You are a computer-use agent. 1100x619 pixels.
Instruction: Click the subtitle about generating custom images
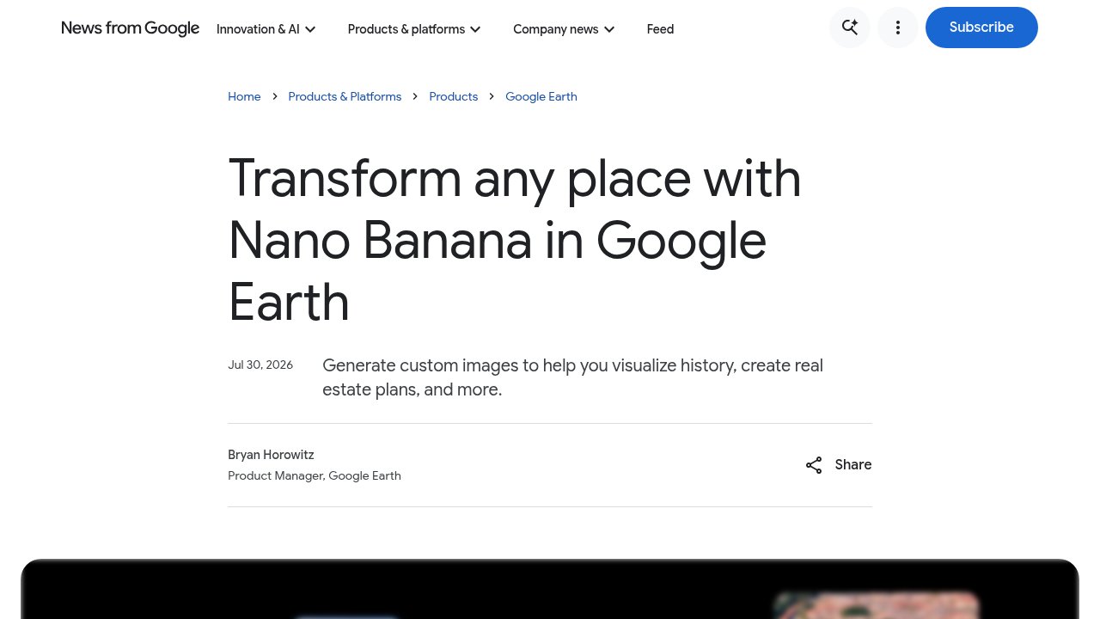(573, 377)
